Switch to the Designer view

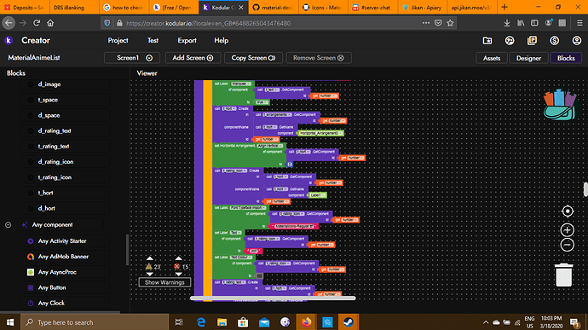528,58
